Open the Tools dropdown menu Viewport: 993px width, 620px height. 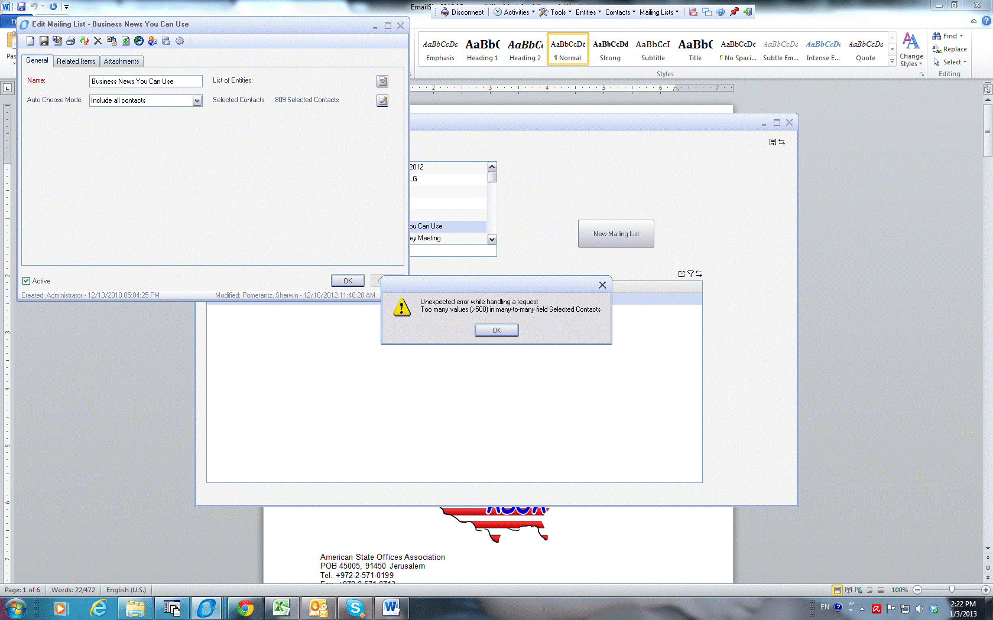point(555,12)
